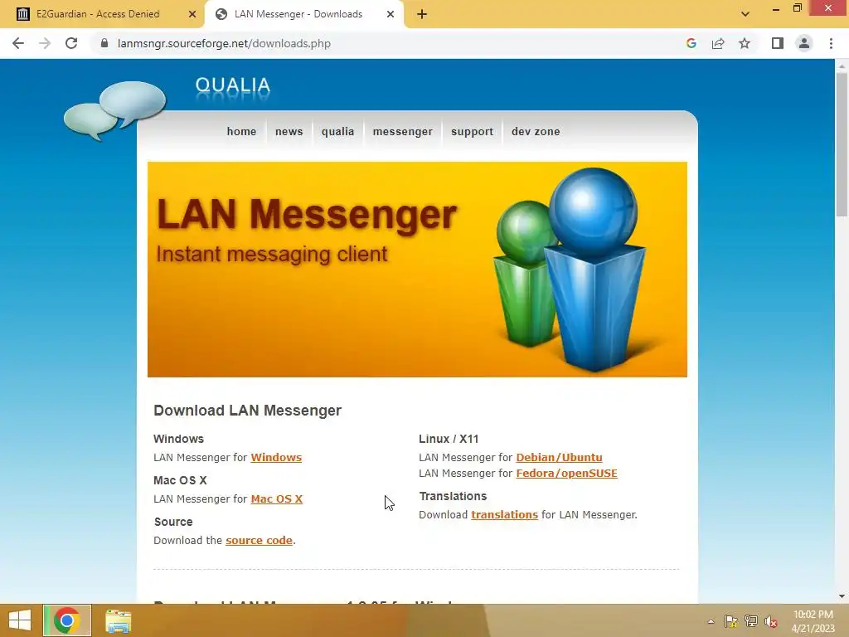View site lock information icon
The image size is (849, 637).
(104, 43)
